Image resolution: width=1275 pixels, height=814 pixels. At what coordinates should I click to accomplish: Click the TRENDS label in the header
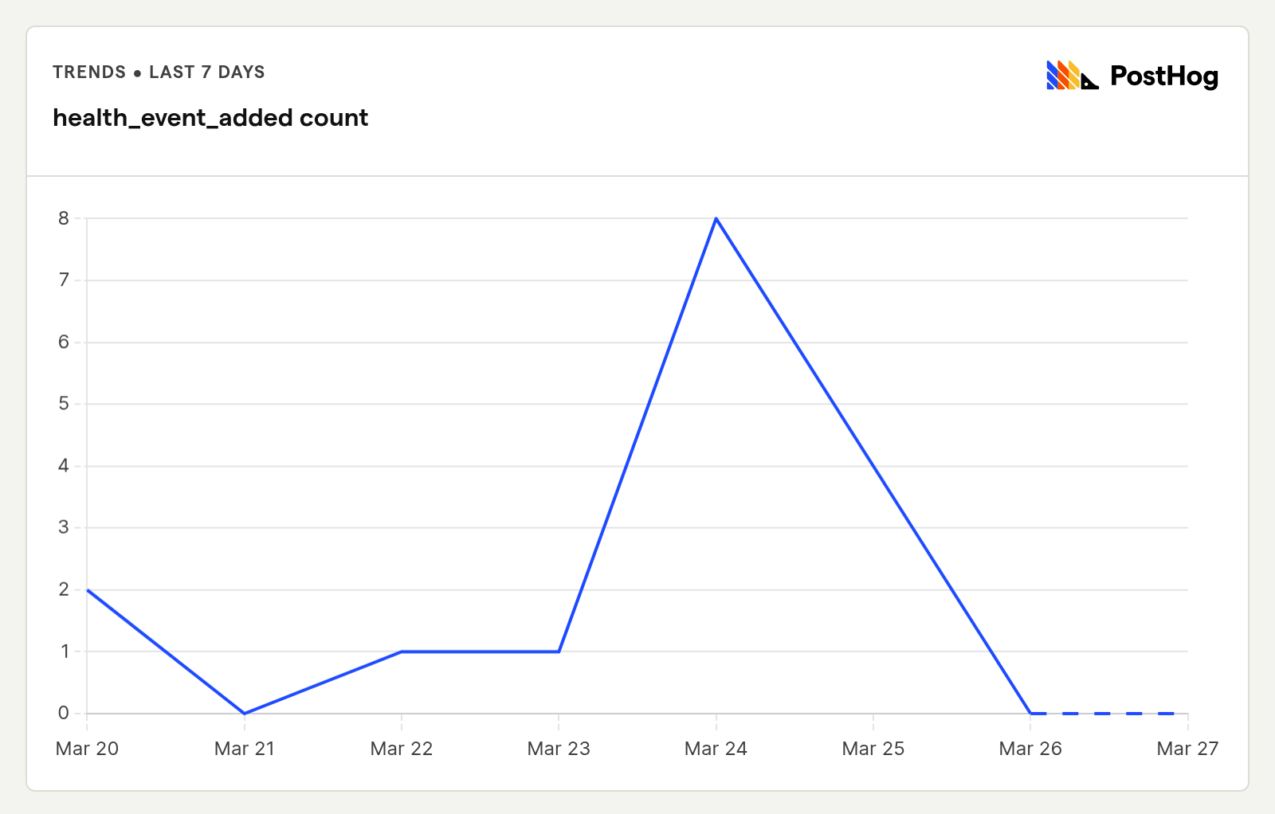89,72
